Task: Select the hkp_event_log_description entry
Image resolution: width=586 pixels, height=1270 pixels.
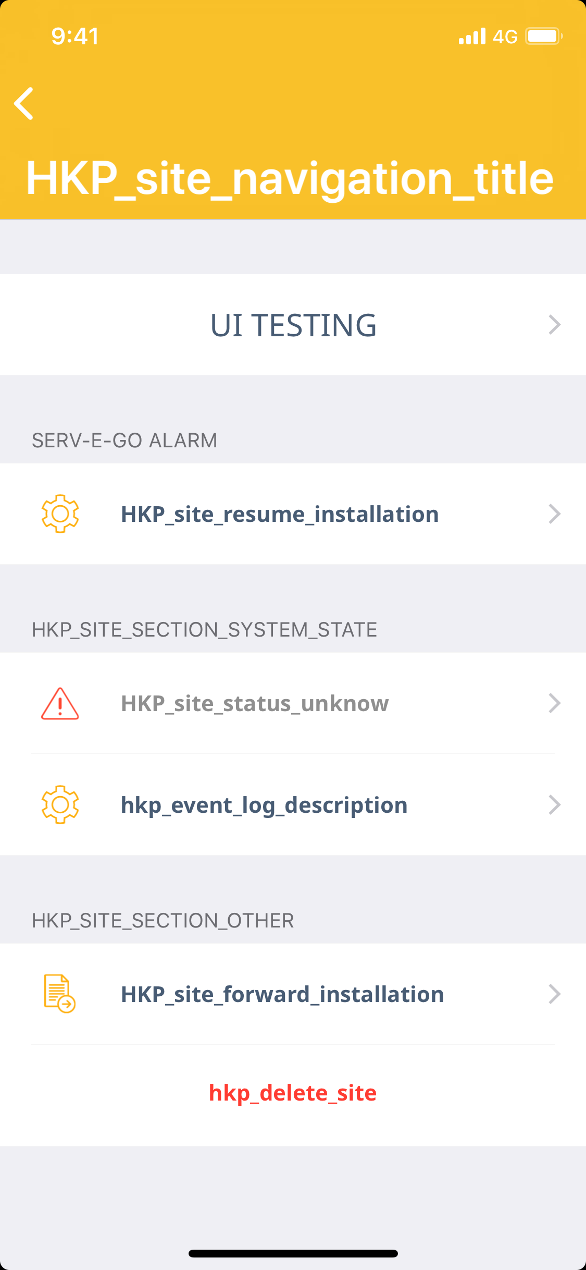Action: 264,805
